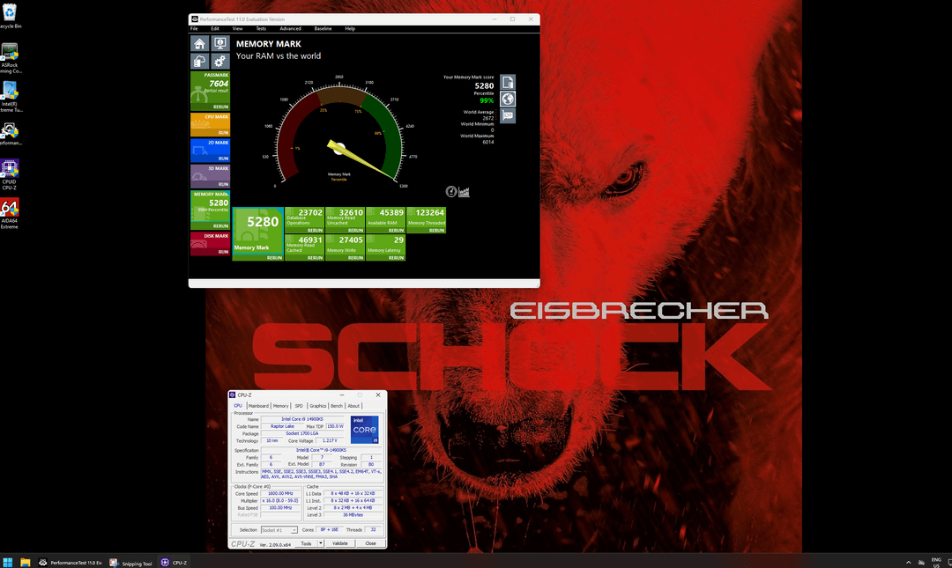The height and width of the screenshot is (568, 952).
Task: Show hidden system tray icons chevron
Action: (908, 563)
